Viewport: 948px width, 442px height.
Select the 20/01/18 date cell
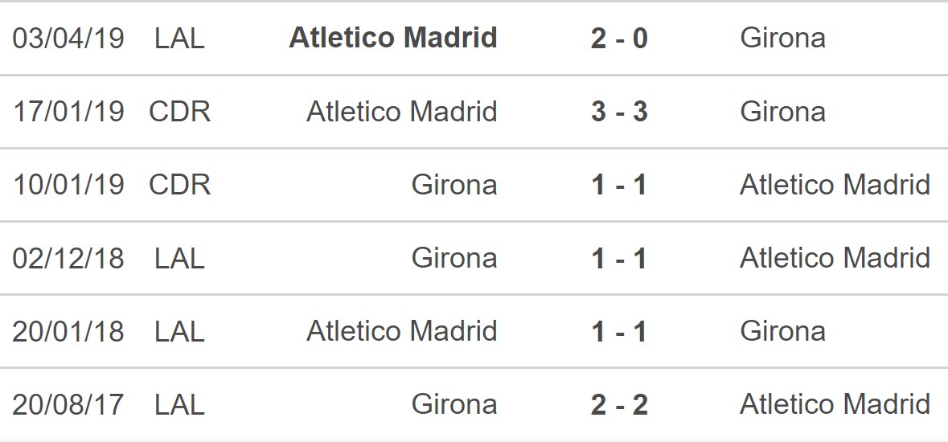coord(69,331)
